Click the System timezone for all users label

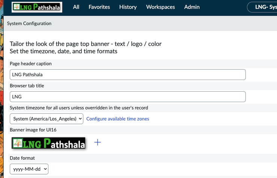[x=79, y=108]
